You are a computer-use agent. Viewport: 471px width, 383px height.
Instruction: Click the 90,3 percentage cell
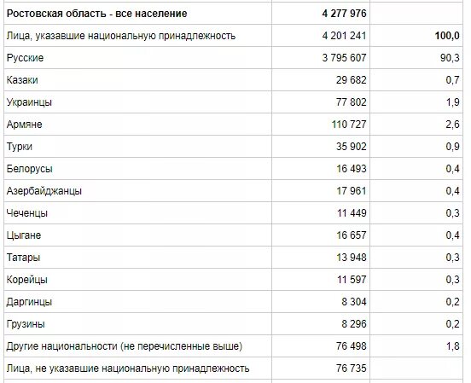click(450, 58)
